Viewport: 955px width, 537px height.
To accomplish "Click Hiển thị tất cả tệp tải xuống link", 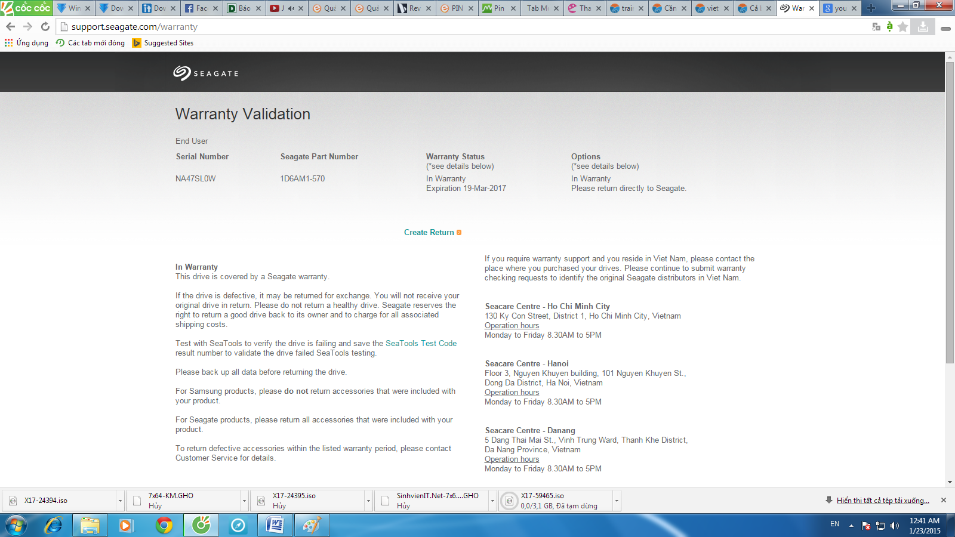I will (883, 501).
